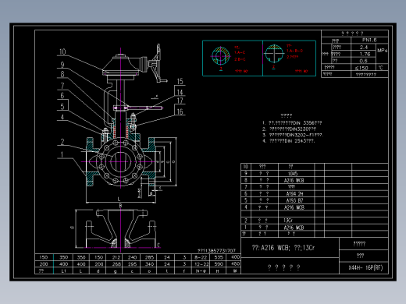
Task: Select A193 B7 material in parts list
Action: (294, 200)
